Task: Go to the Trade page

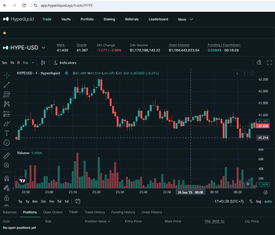Action: coord(47,19)
